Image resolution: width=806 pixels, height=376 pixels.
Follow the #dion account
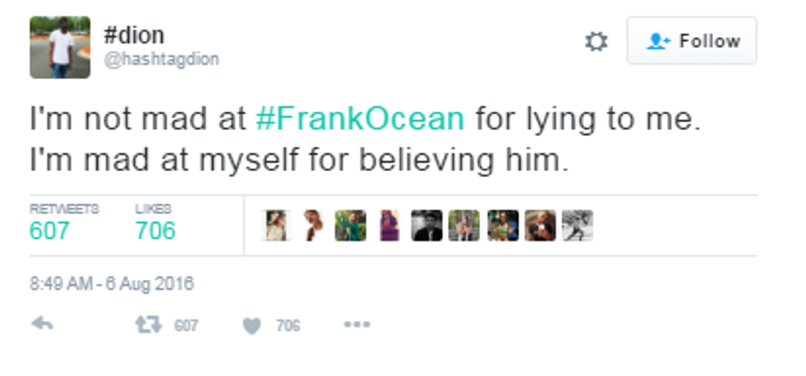point(692,41)
